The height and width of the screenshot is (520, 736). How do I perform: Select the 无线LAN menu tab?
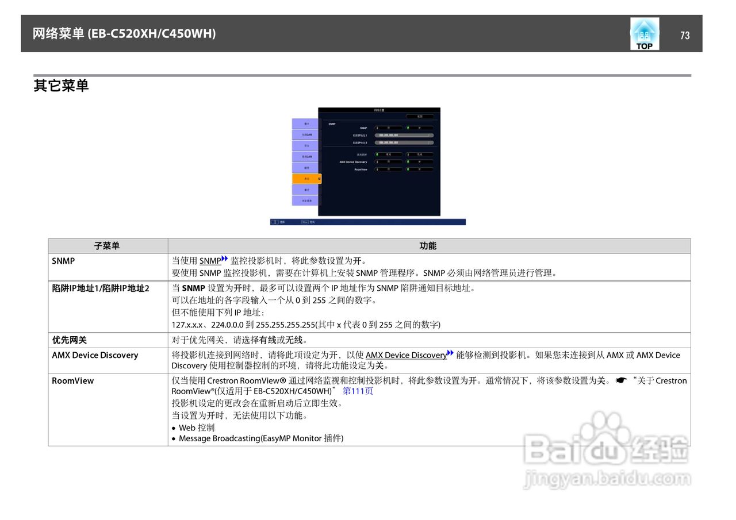[x=305, y=134]
